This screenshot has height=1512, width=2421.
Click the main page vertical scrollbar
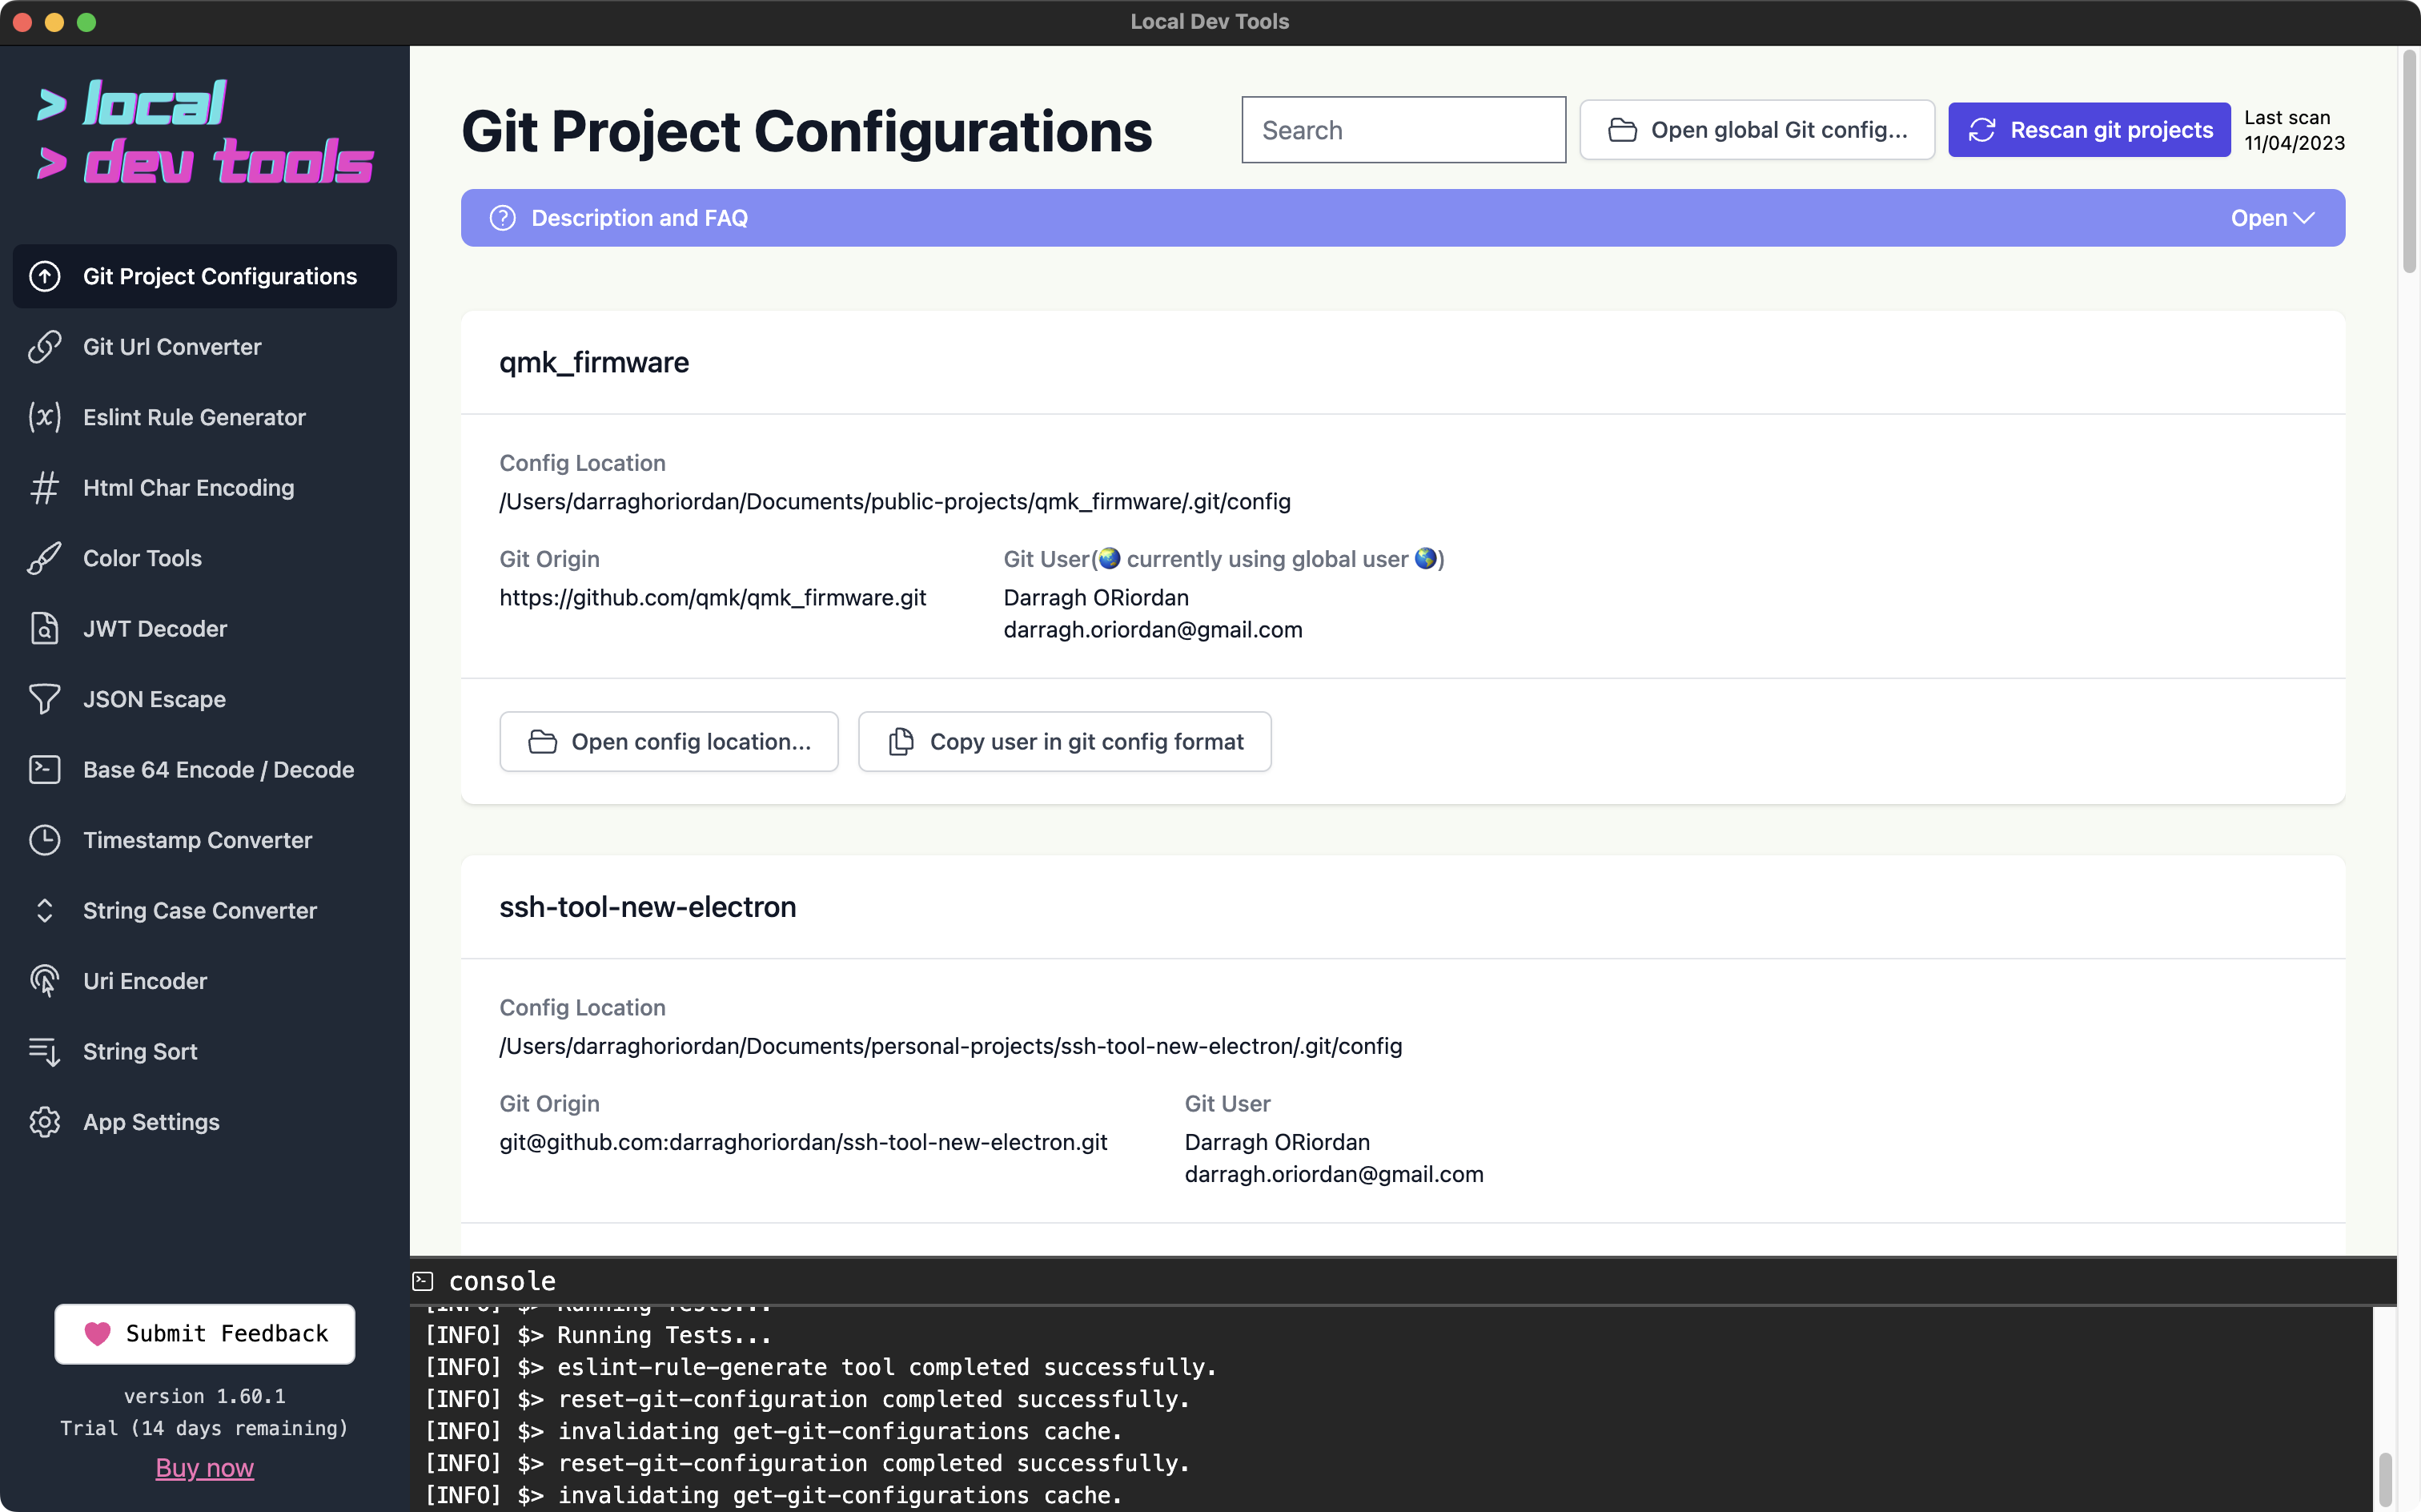coord(2409,160)
